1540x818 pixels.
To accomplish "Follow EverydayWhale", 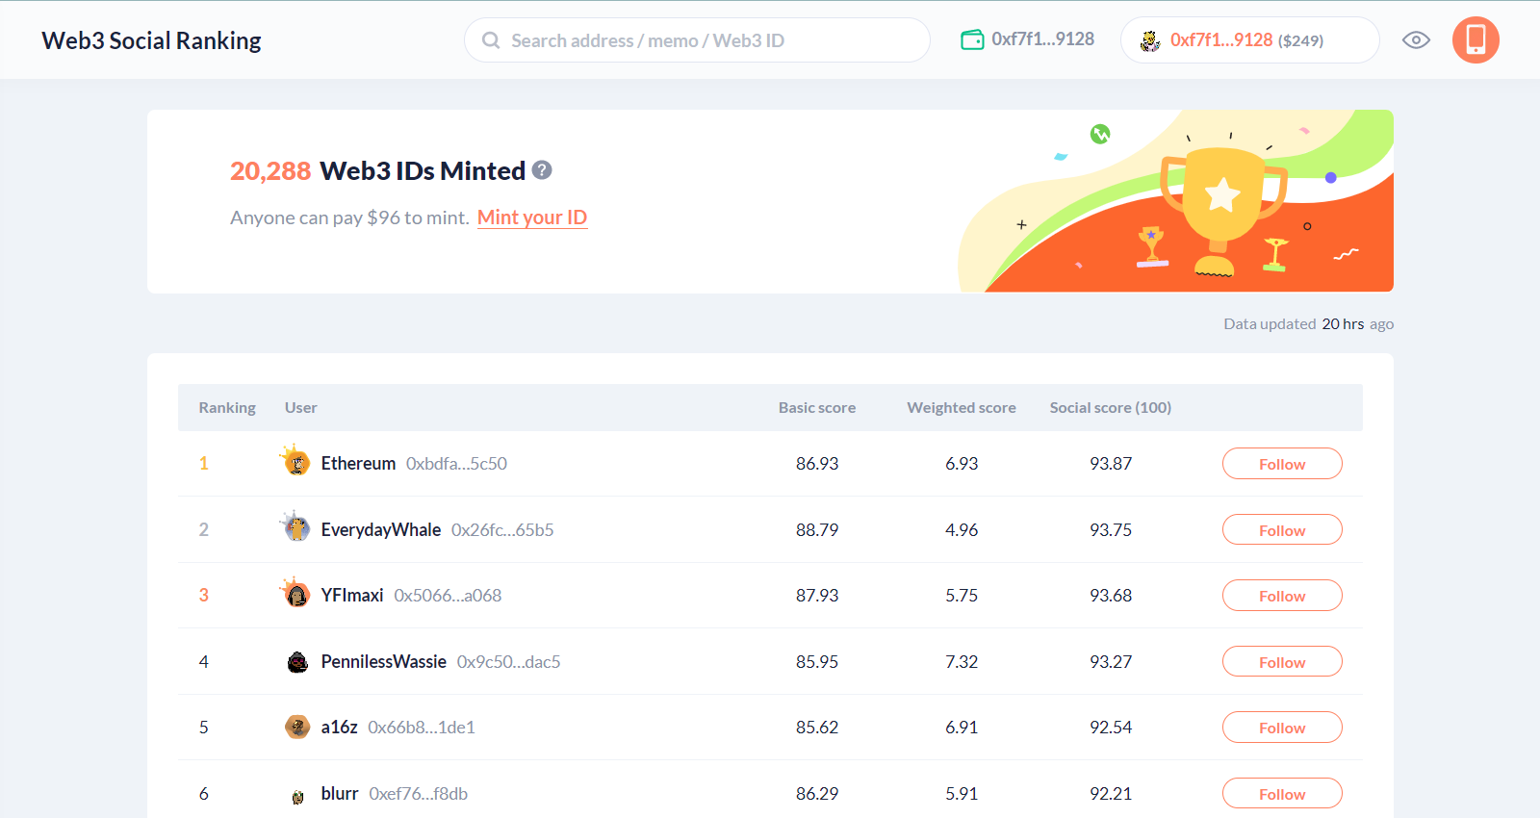I will 1282,529.
